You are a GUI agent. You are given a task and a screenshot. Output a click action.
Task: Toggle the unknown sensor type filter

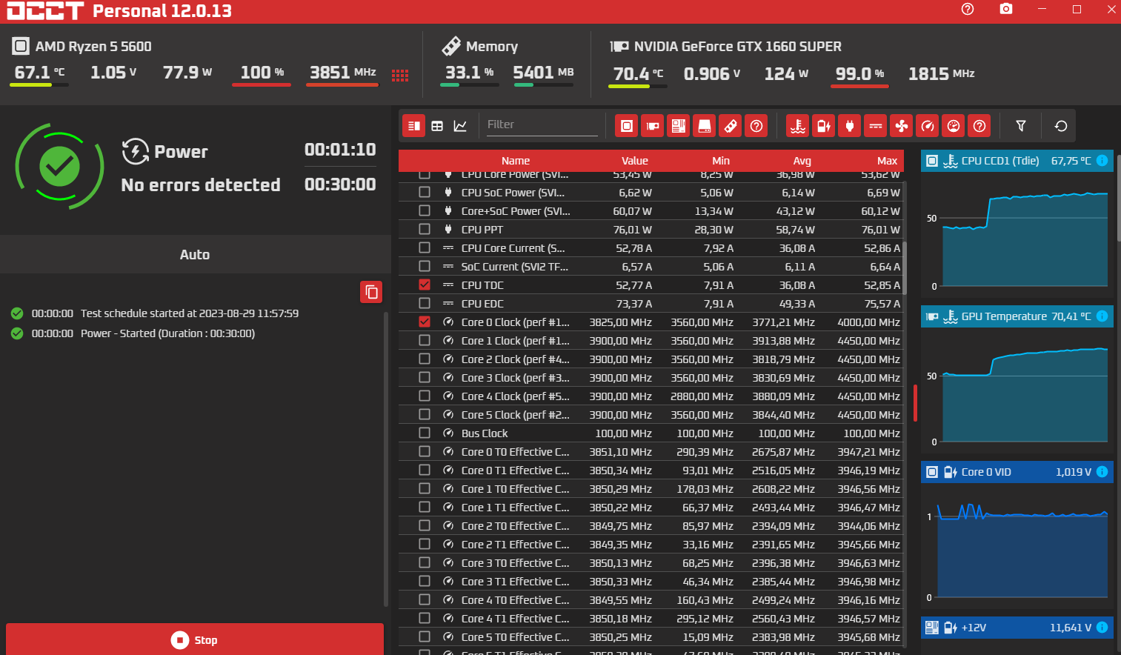(x=979, y=126)
